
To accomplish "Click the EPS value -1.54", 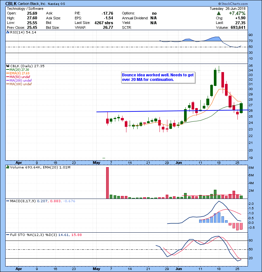I will click(x=108, y=18).
